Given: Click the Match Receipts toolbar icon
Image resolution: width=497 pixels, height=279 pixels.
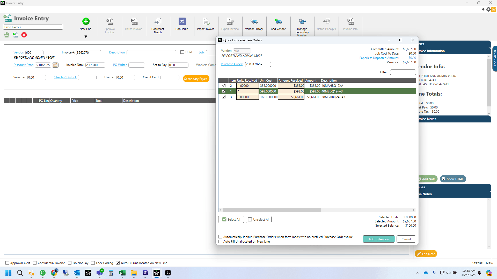Looking at the screenshot, I should pos(326,21).
